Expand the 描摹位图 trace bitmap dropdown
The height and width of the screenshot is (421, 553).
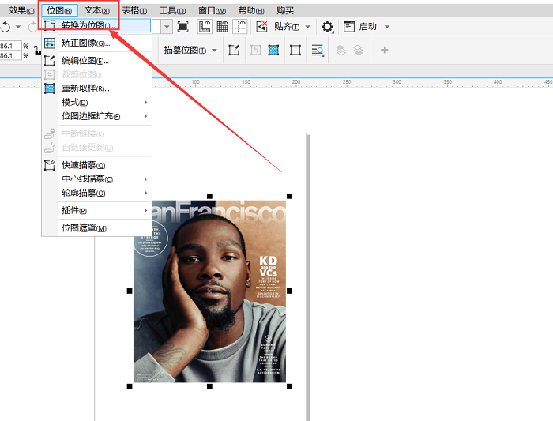point(215,51)
